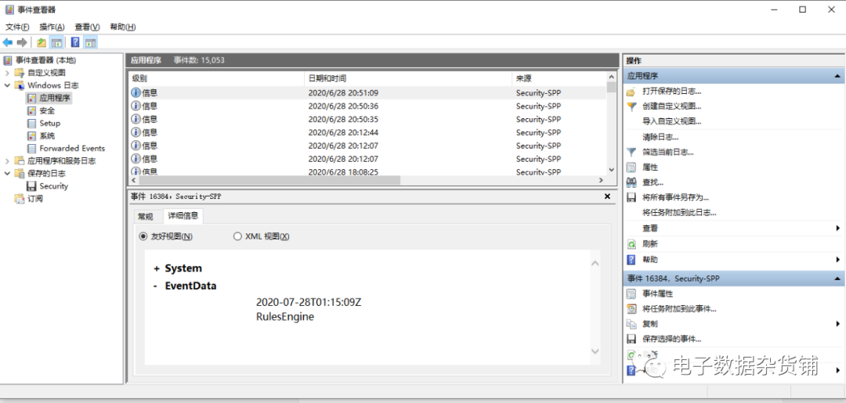Click 保存选择的事件 action
Viewport: 846px width, 403px height.
click(x=672, y=340)
